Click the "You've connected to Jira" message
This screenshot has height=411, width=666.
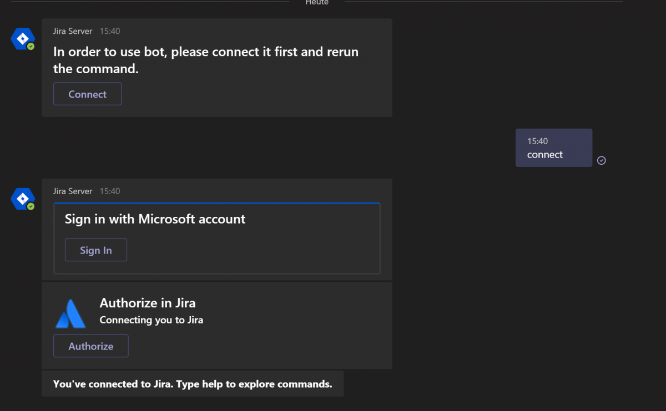coord(193,384)
